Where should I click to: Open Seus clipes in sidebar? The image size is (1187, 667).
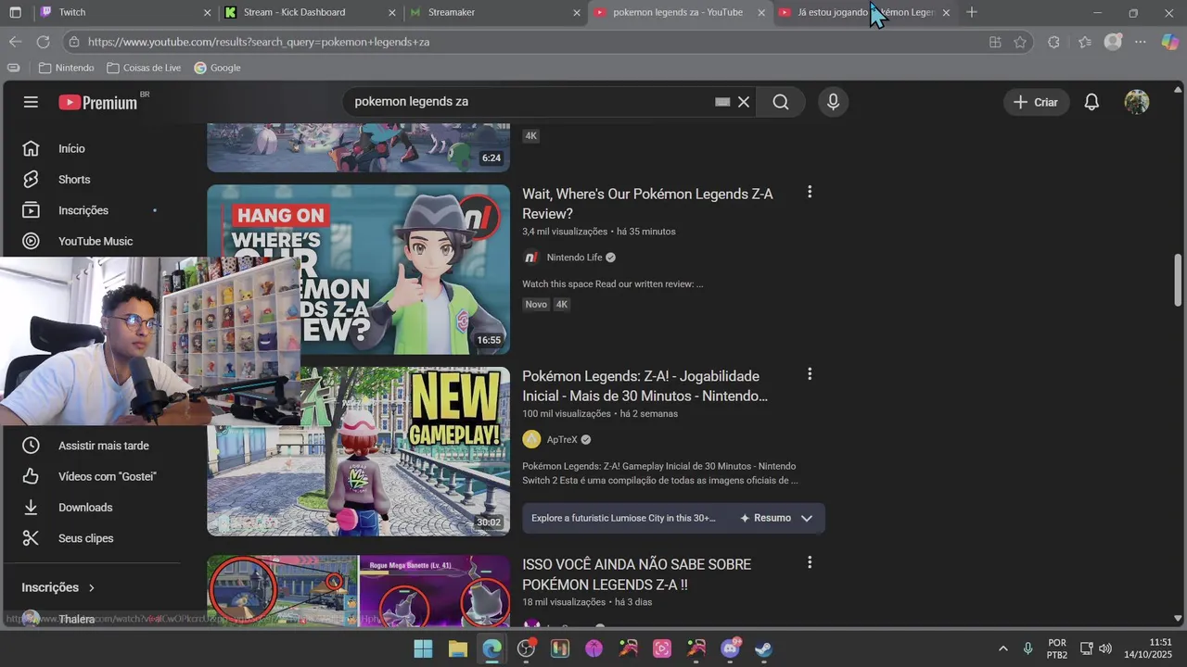coord(86,538)
